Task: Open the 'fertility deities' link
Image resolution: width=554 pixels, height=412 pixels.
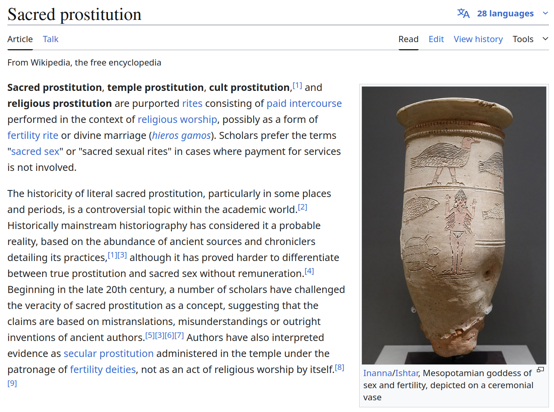Action: [x=103, y=369]
